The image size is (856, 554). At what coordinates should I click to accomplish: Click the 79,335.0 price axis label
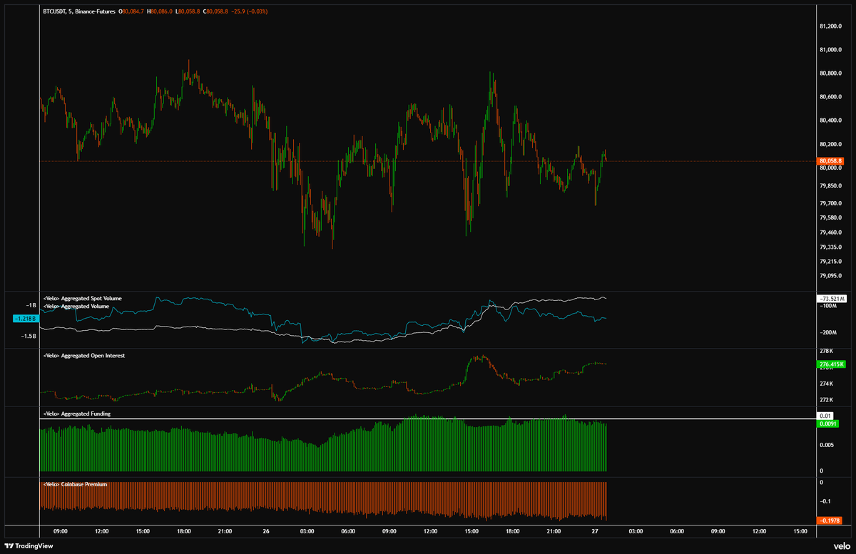coord(832,247)
